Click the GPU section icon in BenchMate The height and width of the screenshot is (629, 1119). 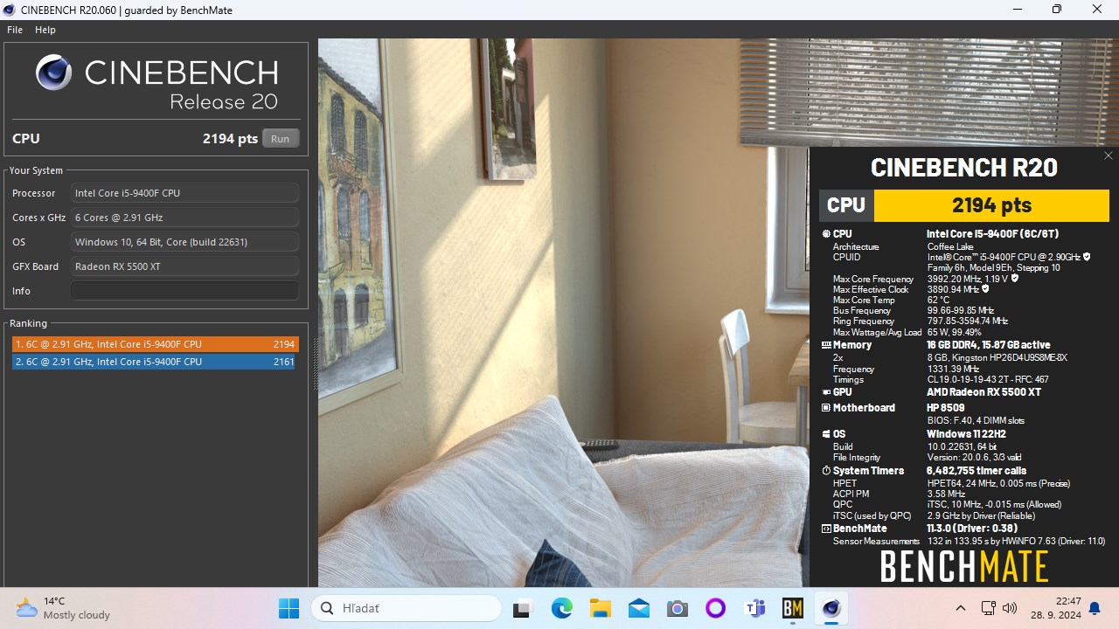tap(826, 392)
